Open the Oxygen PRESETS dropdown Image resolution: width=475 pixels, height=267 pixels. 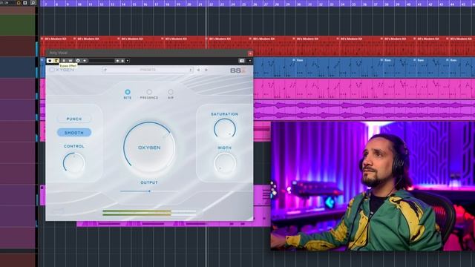pyautogui.click(x=148, y=70)
